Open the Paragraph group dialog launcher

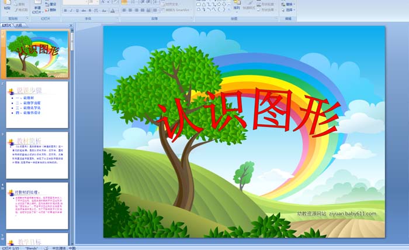(x=192, y=18)
